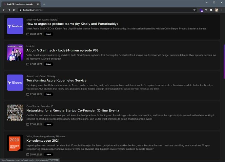Click the site lock icon
Viewport: 225px width, 162px height.
tap(21, 10)
